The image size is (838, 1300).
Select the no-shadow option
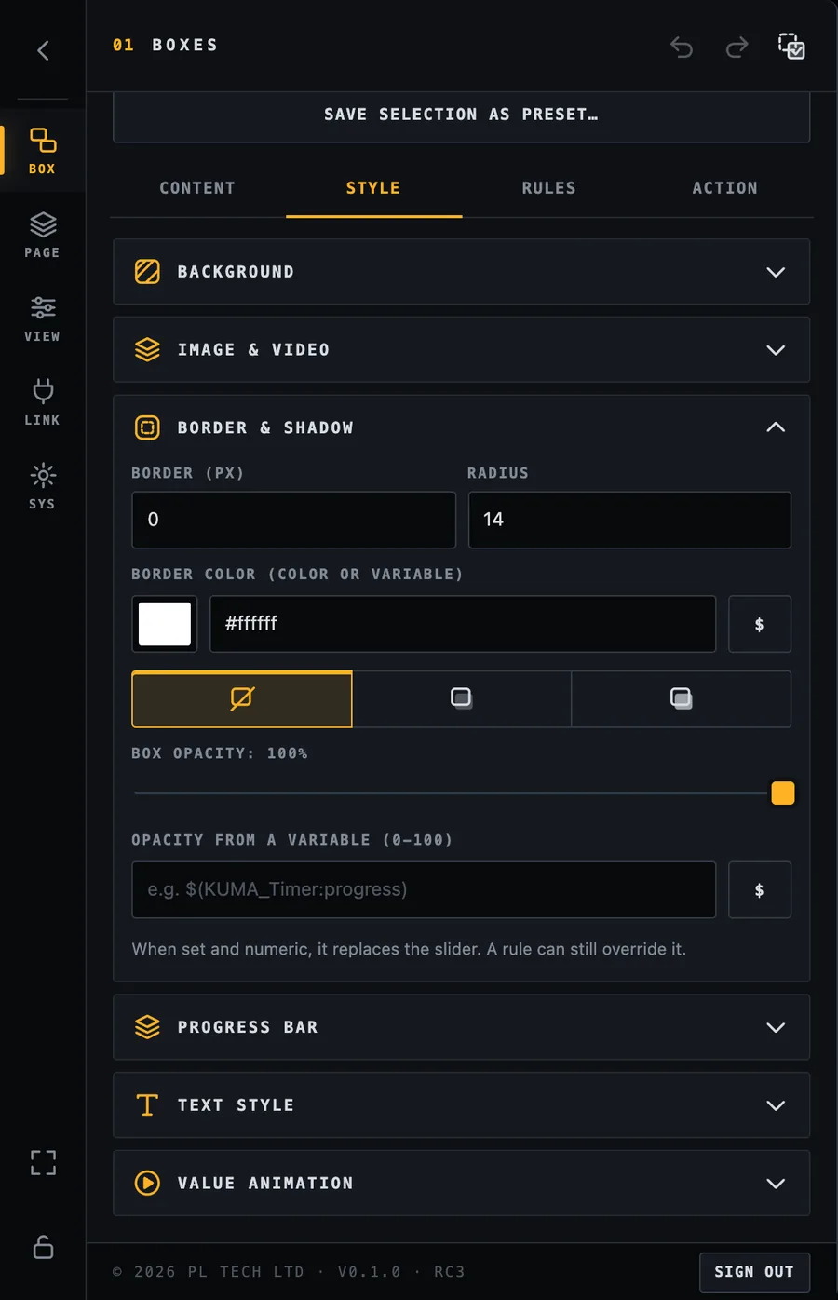tap(242, 698)
